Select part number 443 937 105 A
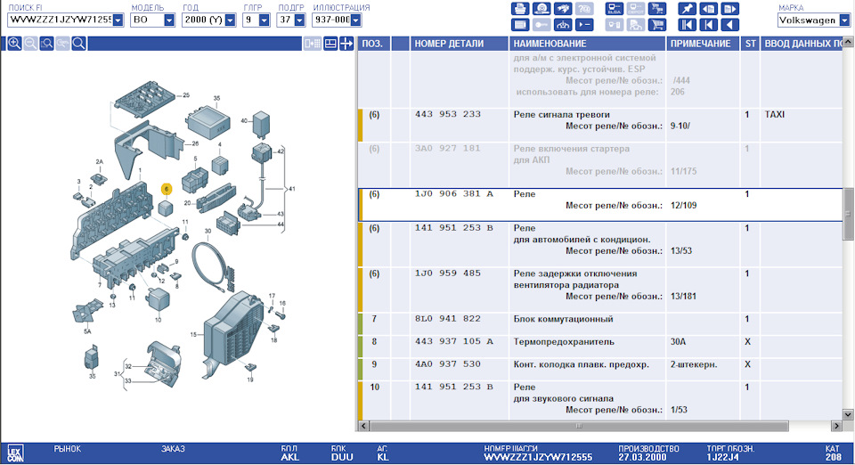Viewport: 855px width, 465px height. click(x=453, y=342)
